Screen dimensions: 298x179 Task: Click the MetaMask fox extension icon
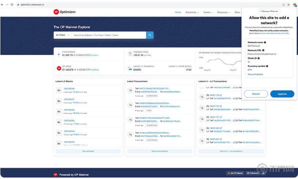[294, 4]
